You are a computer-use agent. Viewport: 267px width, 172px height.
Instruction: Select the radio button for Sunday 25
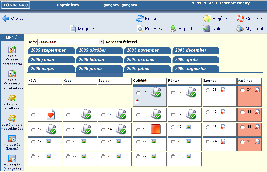(x=242, y=141)
